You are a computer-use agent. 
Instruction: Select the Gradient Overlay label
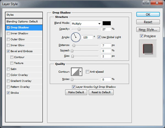pyautogui.click(x=21, y=81)
